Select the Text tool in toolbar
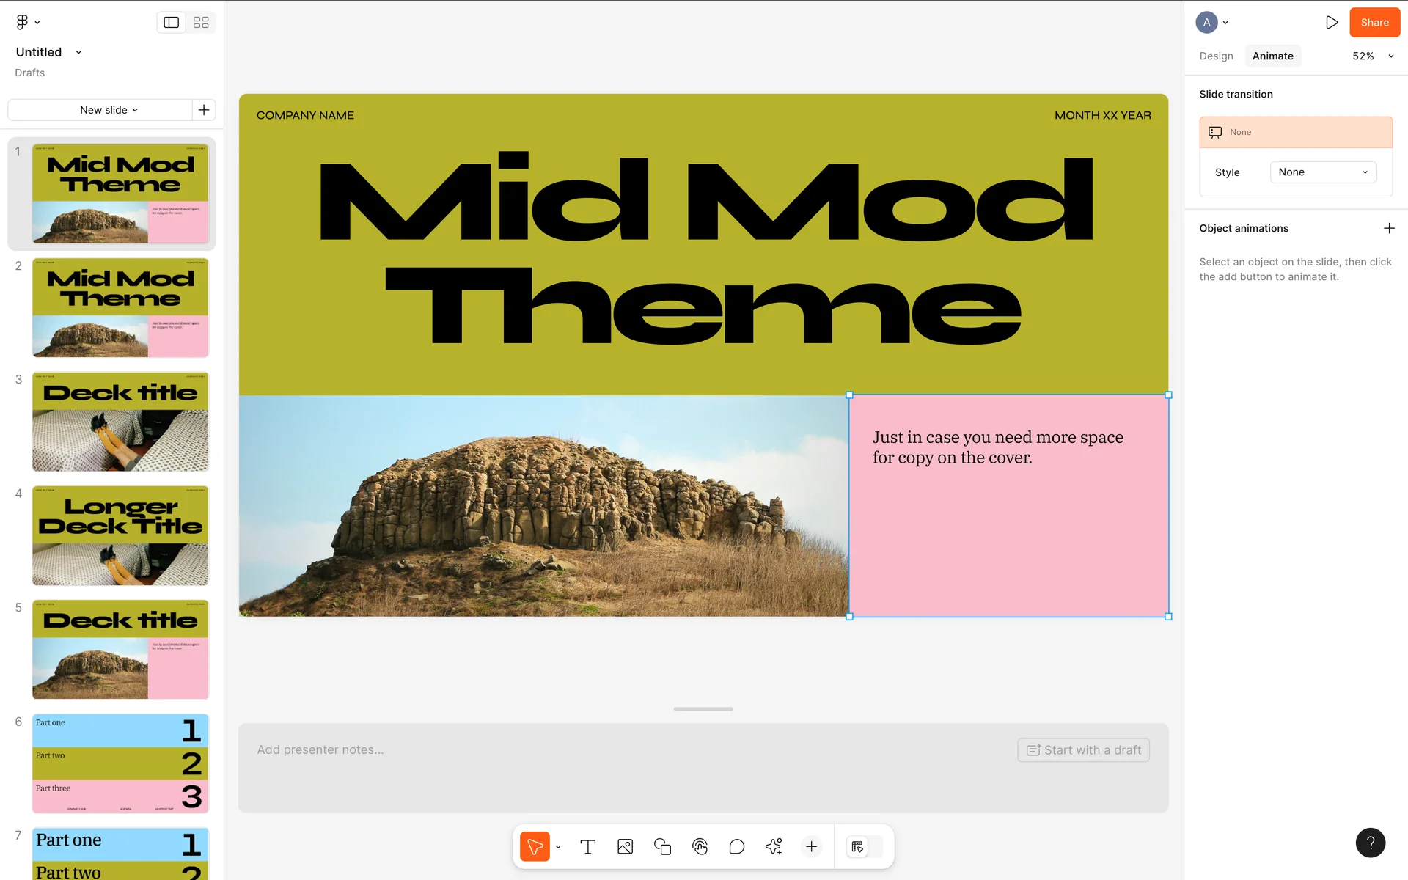1408x880 pixels. 587,847
